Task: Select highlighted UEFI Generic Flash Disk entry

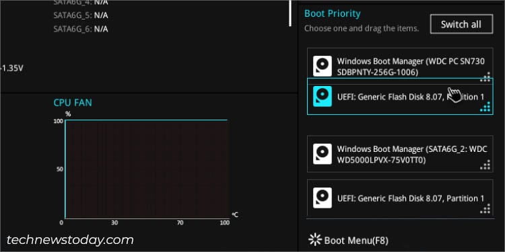Action: point(400,96)
